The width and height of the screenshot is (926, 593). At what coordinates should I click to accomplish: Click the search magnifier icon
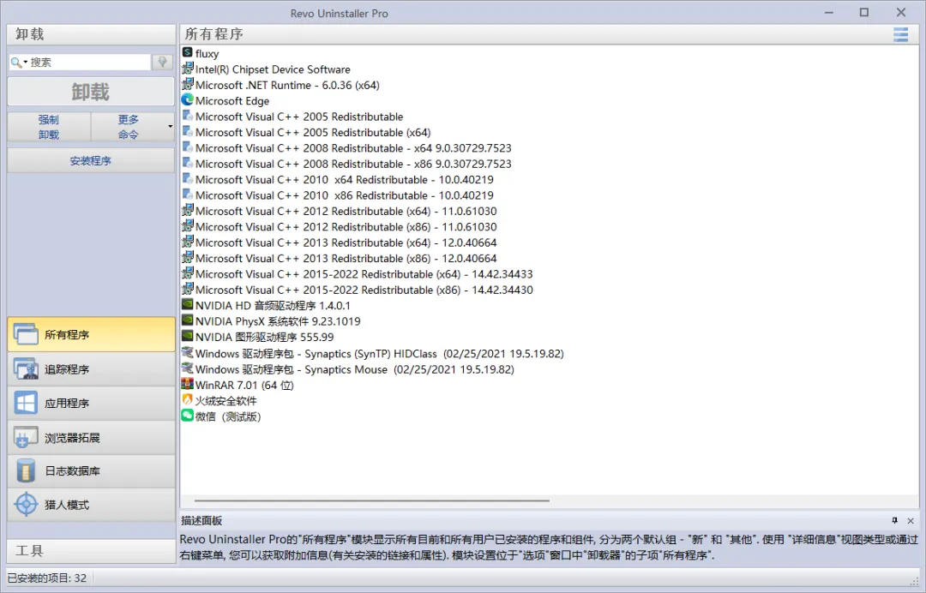(16, 62)
